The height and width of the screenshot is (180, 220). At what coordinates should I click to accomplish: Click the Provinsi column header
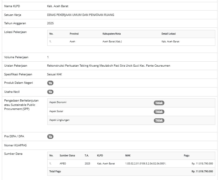(74, 34)
